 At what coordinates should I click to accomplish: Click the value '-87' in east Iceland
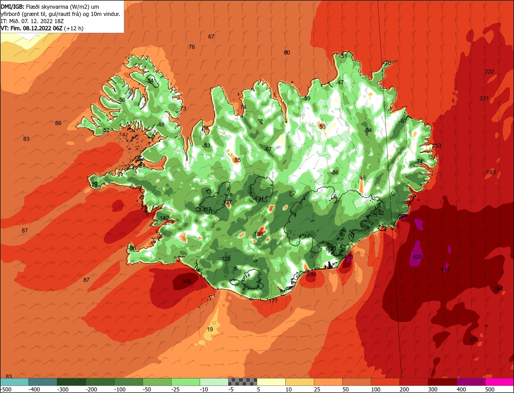(402, 121)
